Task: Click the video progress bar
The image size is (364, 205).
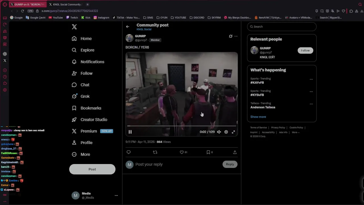Action: [x=181, y=126]
